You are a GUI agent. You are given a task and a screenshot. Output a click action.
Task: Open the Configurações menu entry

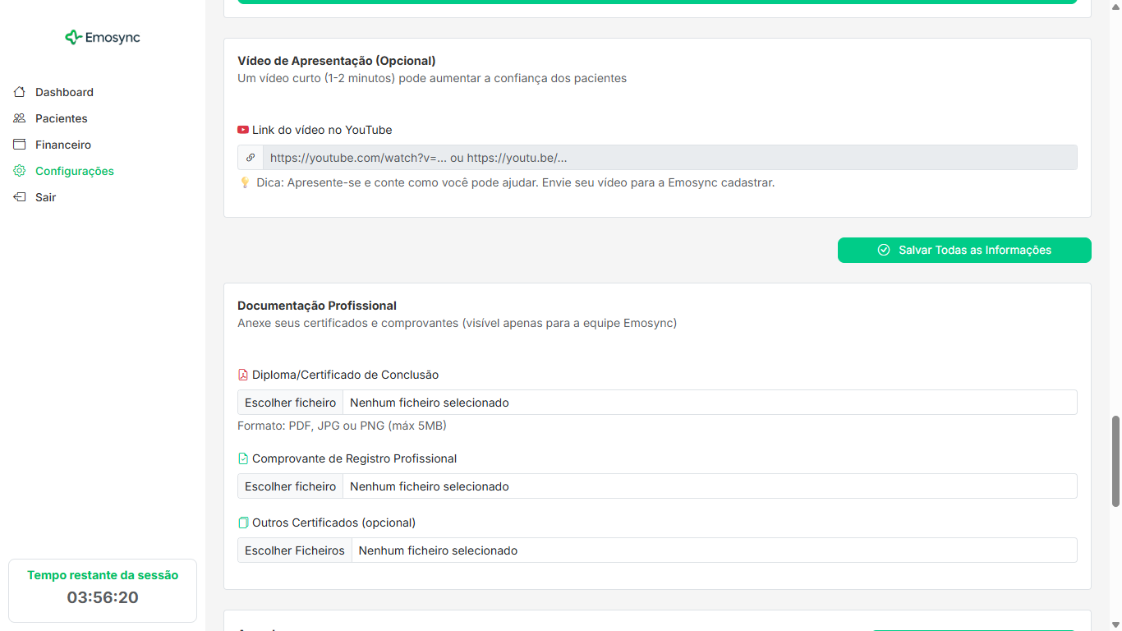coord(74,171)
